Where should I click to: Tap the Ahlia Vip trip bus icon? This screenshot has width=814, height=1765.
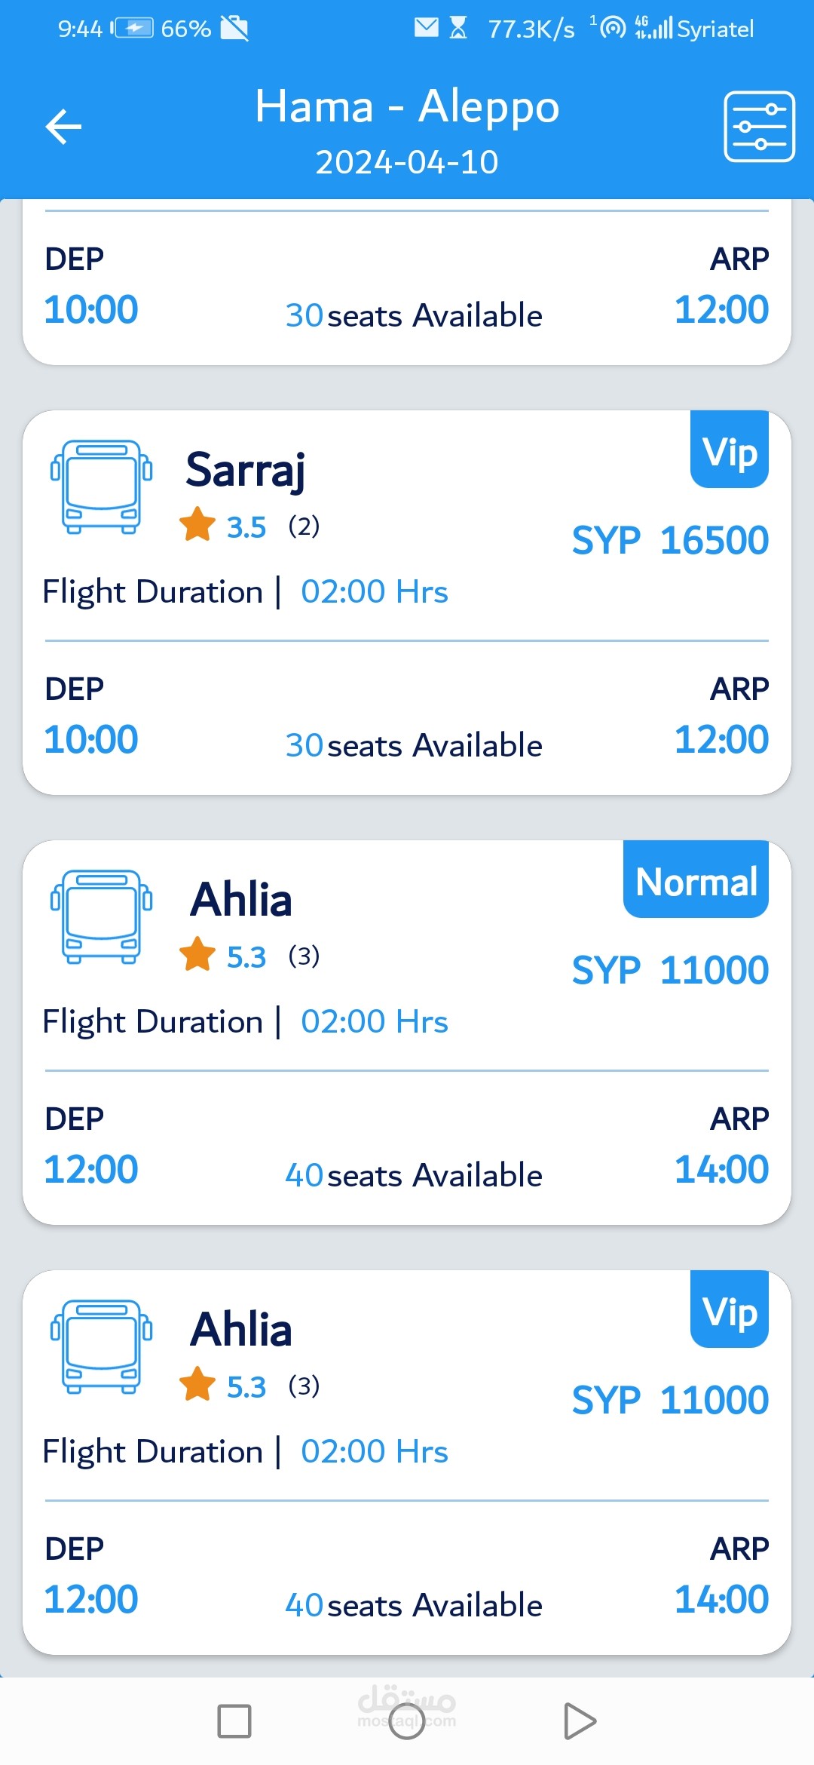click(102, 1347)
